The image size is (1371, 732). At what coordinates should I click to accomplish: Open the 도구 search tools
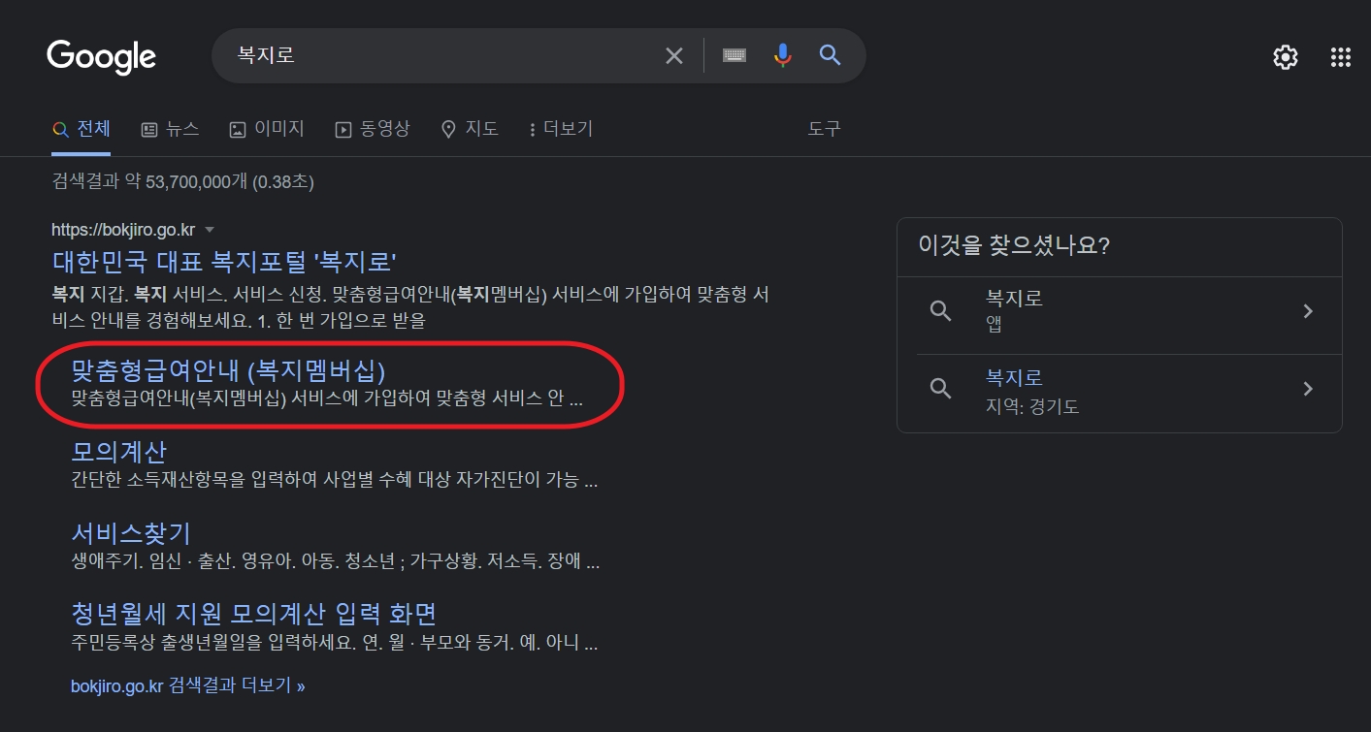(825, 129)
